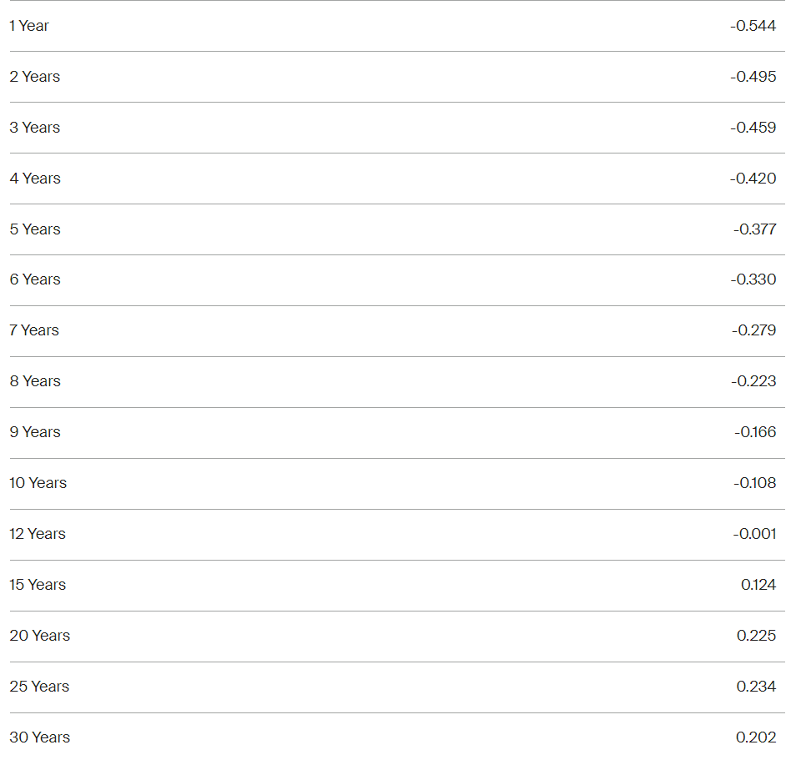The height and width of the screenshot is (760, 796).
Task: Click the -0.420 yield figure
Action: (x=753, y=179)
